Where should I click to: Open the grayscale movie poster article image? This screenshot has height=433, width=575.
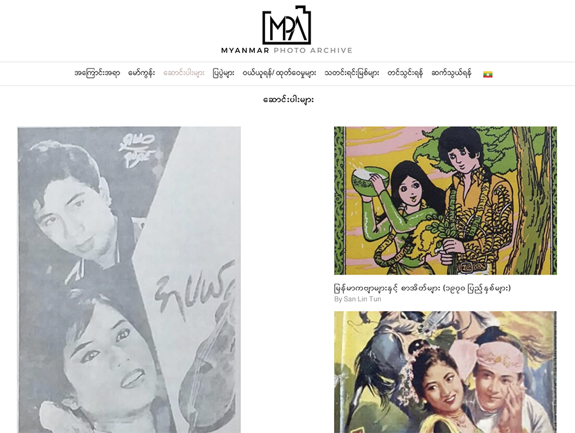(x=129, y=280)
